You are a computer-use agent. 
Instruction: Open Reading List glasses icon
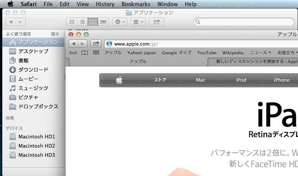73,53
